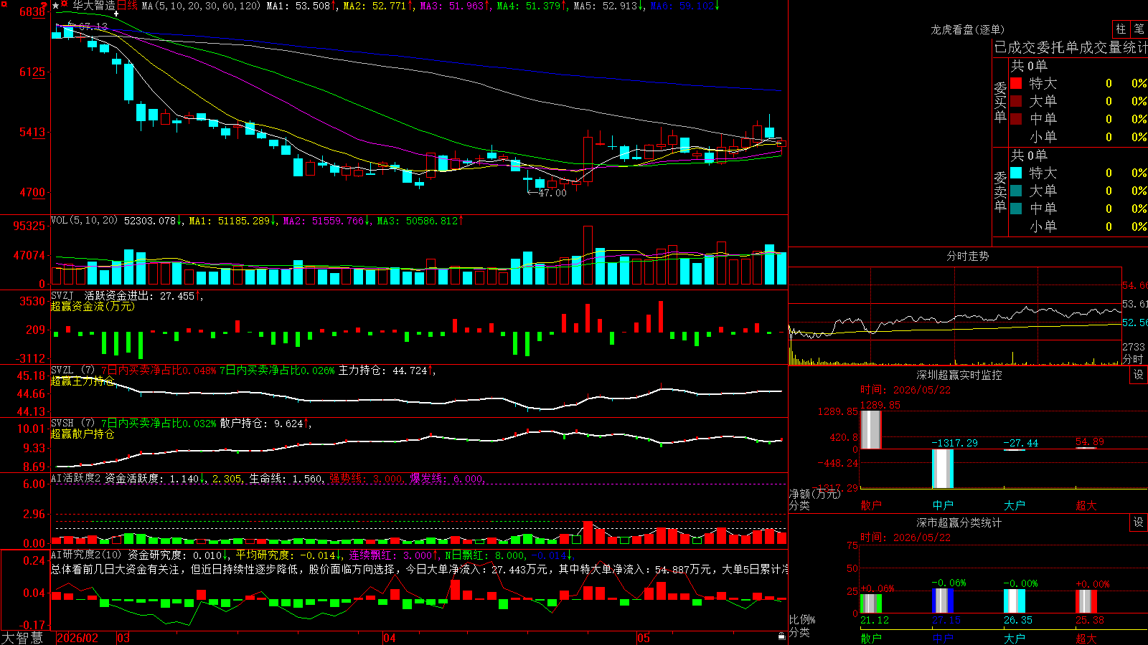The image size is (1148, 645).
Task: Click the red 超大 bar showing 25.38
Action: pyautogui.click(x=1086, y=602)
